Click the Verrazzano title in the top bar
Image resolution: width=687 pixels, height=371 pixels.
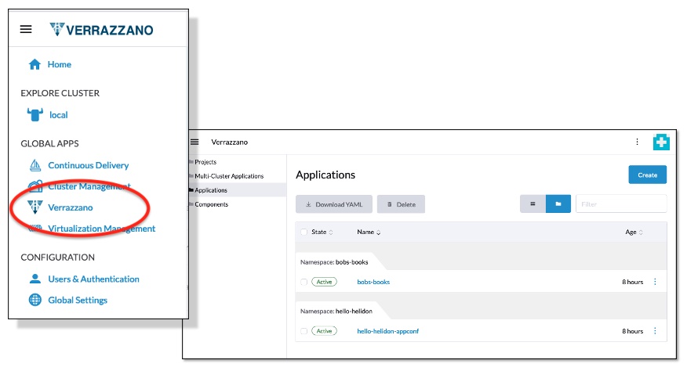click(229, 142)
